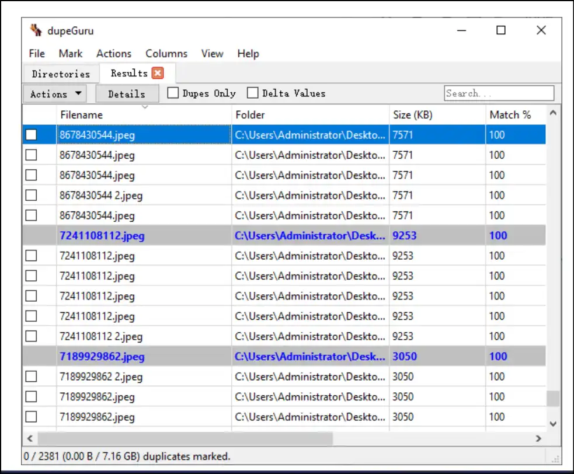Mark the 8678430544 2.jpeg file checkbox
Viewport: 574px width, 474px height.
point(31,195)
